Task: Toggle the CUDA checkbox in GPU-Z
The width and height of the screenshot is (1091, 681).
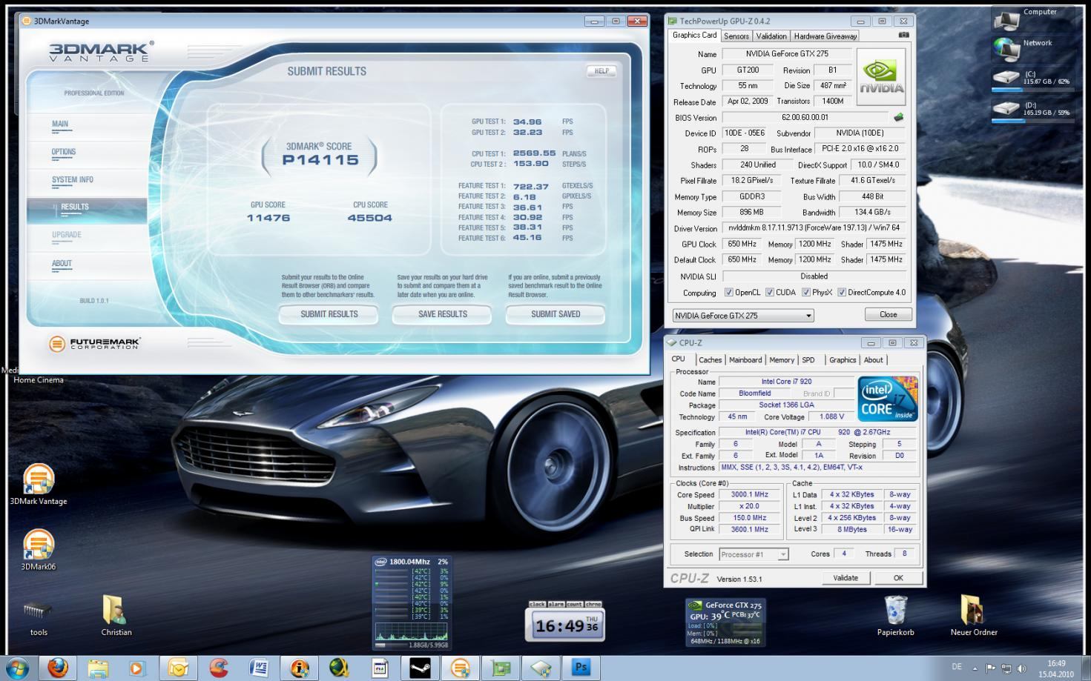Action: [769, 292]
